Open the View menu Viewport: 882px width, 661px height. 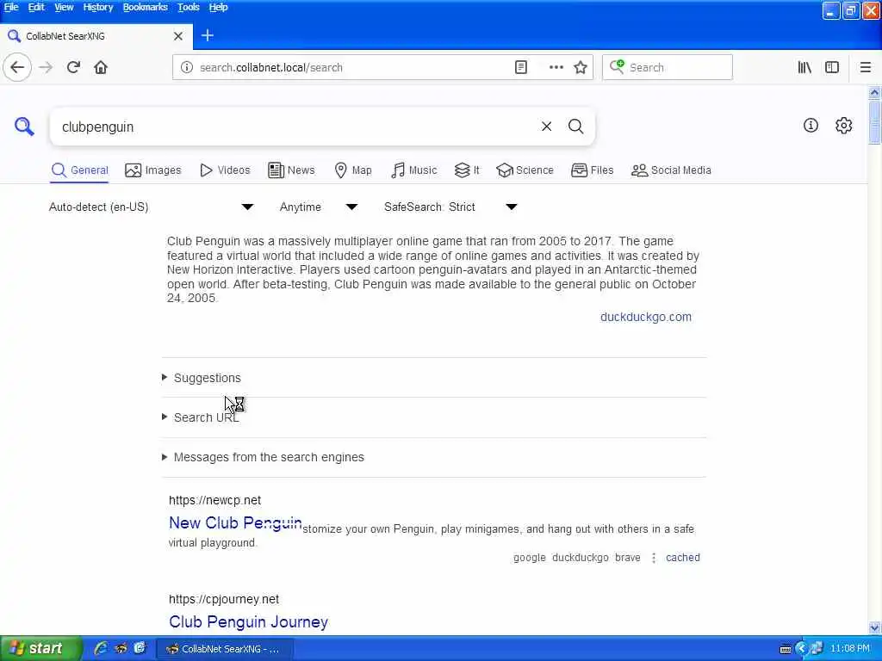[x=64, y=7]
